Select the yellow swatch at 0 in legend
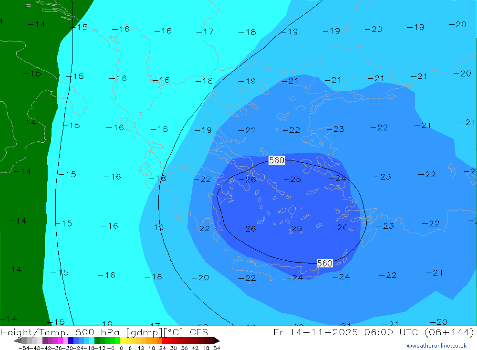 123,340
